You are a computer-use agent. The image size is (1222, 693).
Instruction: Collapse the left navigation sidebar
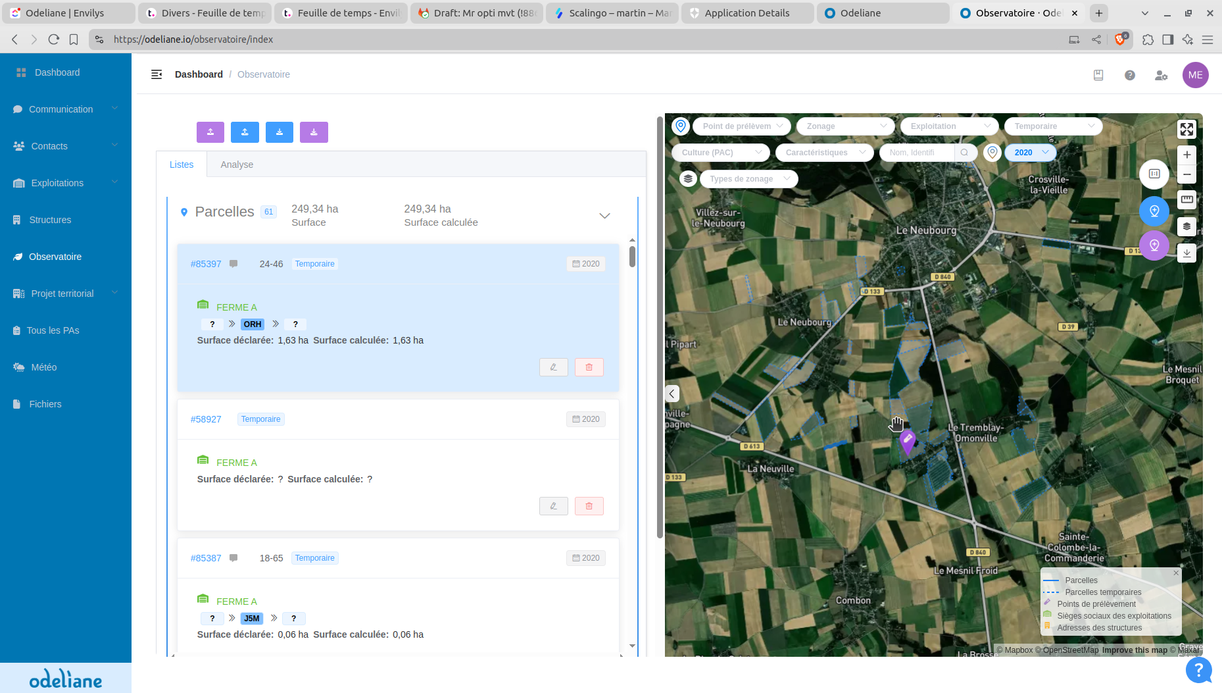click(157, 74)
